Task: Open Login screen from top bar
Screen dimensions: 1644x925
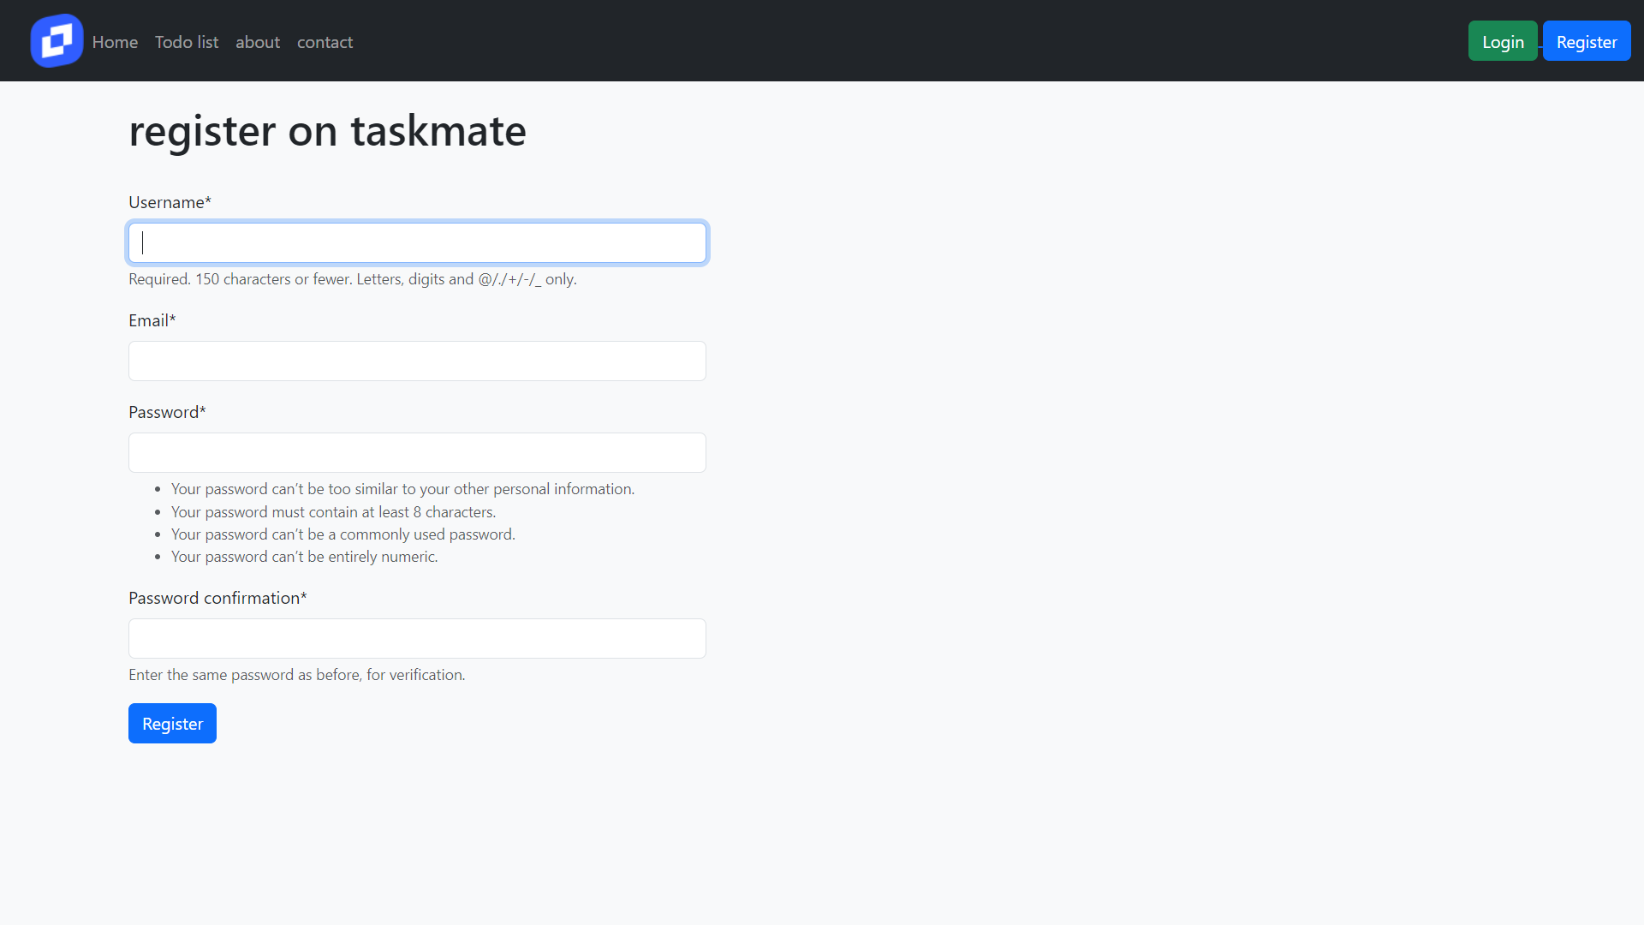Action: pyautogui.click(x=1503, y=40)
